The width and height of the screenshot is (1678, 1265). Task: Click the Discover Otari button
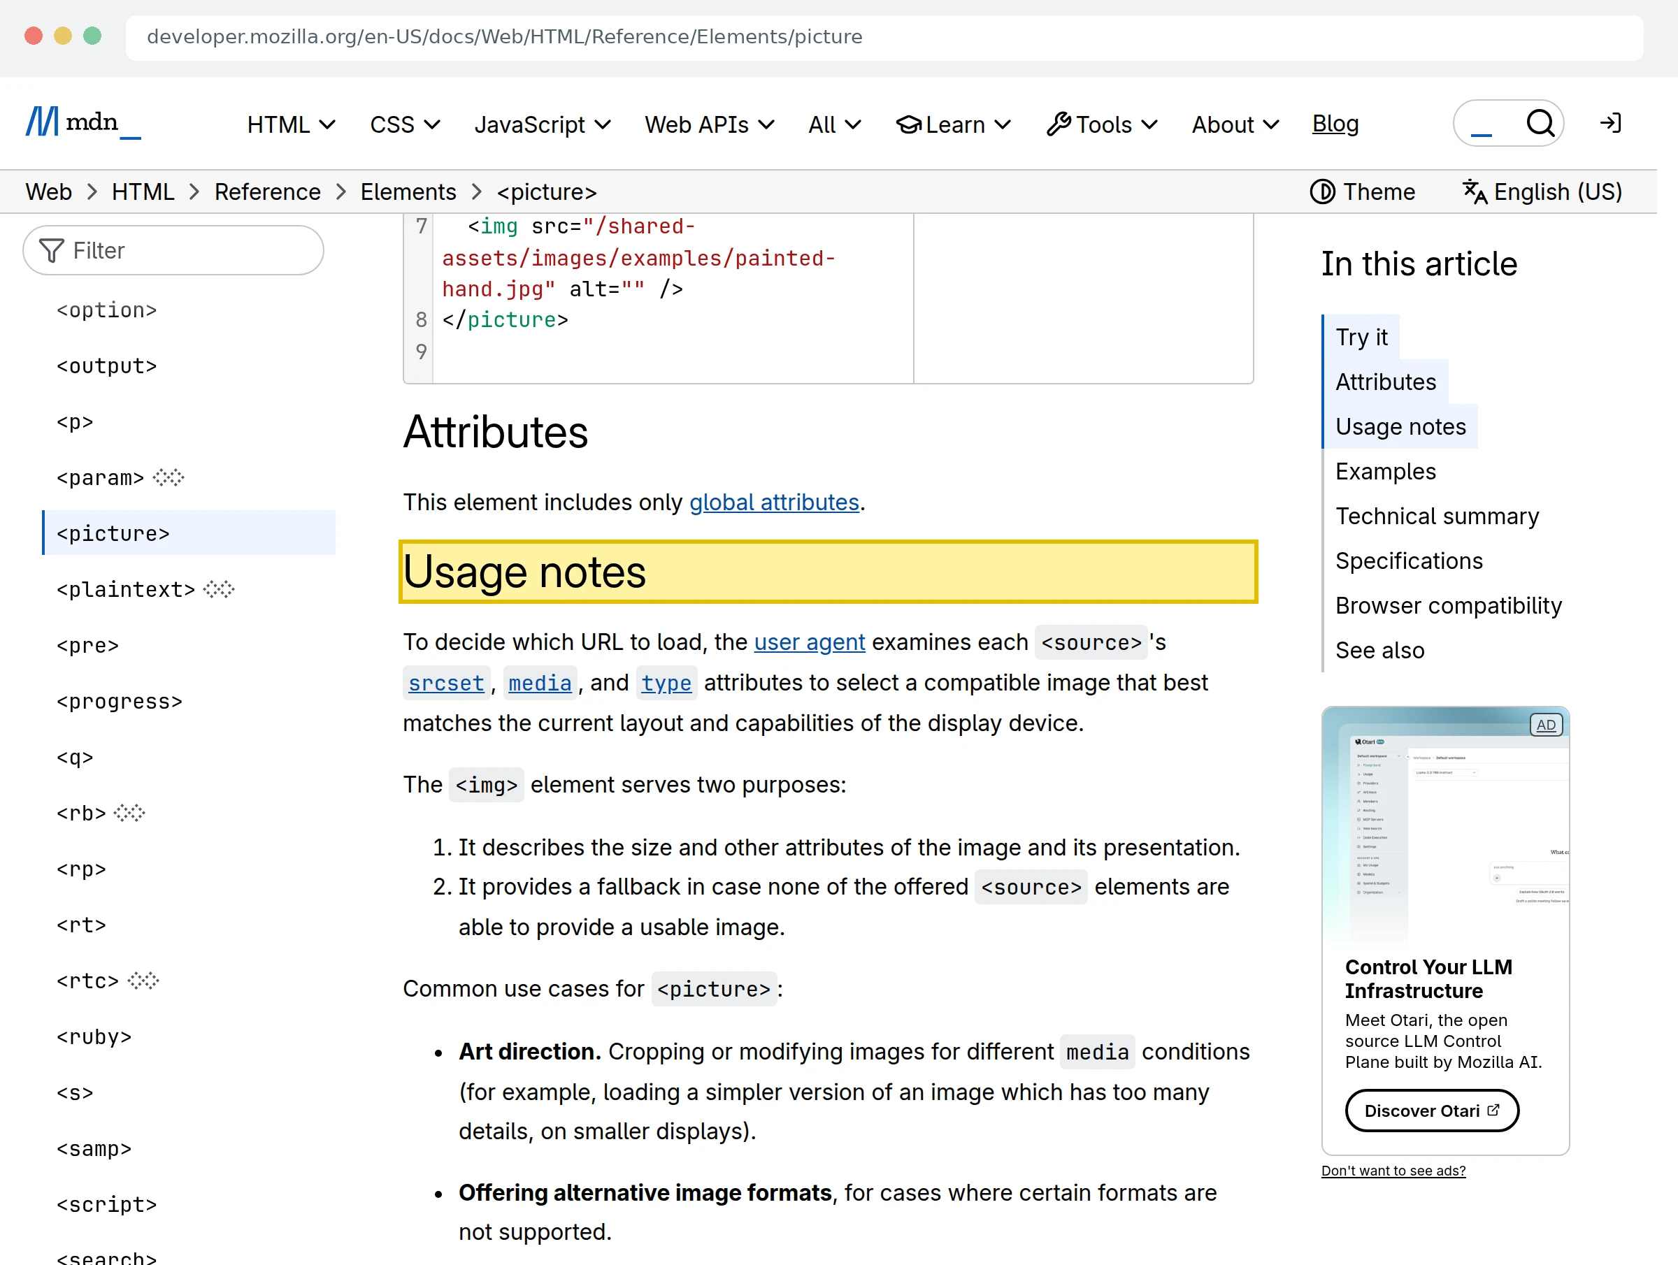pos(1431,1111)
